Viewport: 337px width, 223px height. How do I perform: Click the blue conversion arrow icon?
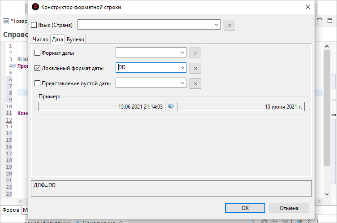tap(171, 106)
